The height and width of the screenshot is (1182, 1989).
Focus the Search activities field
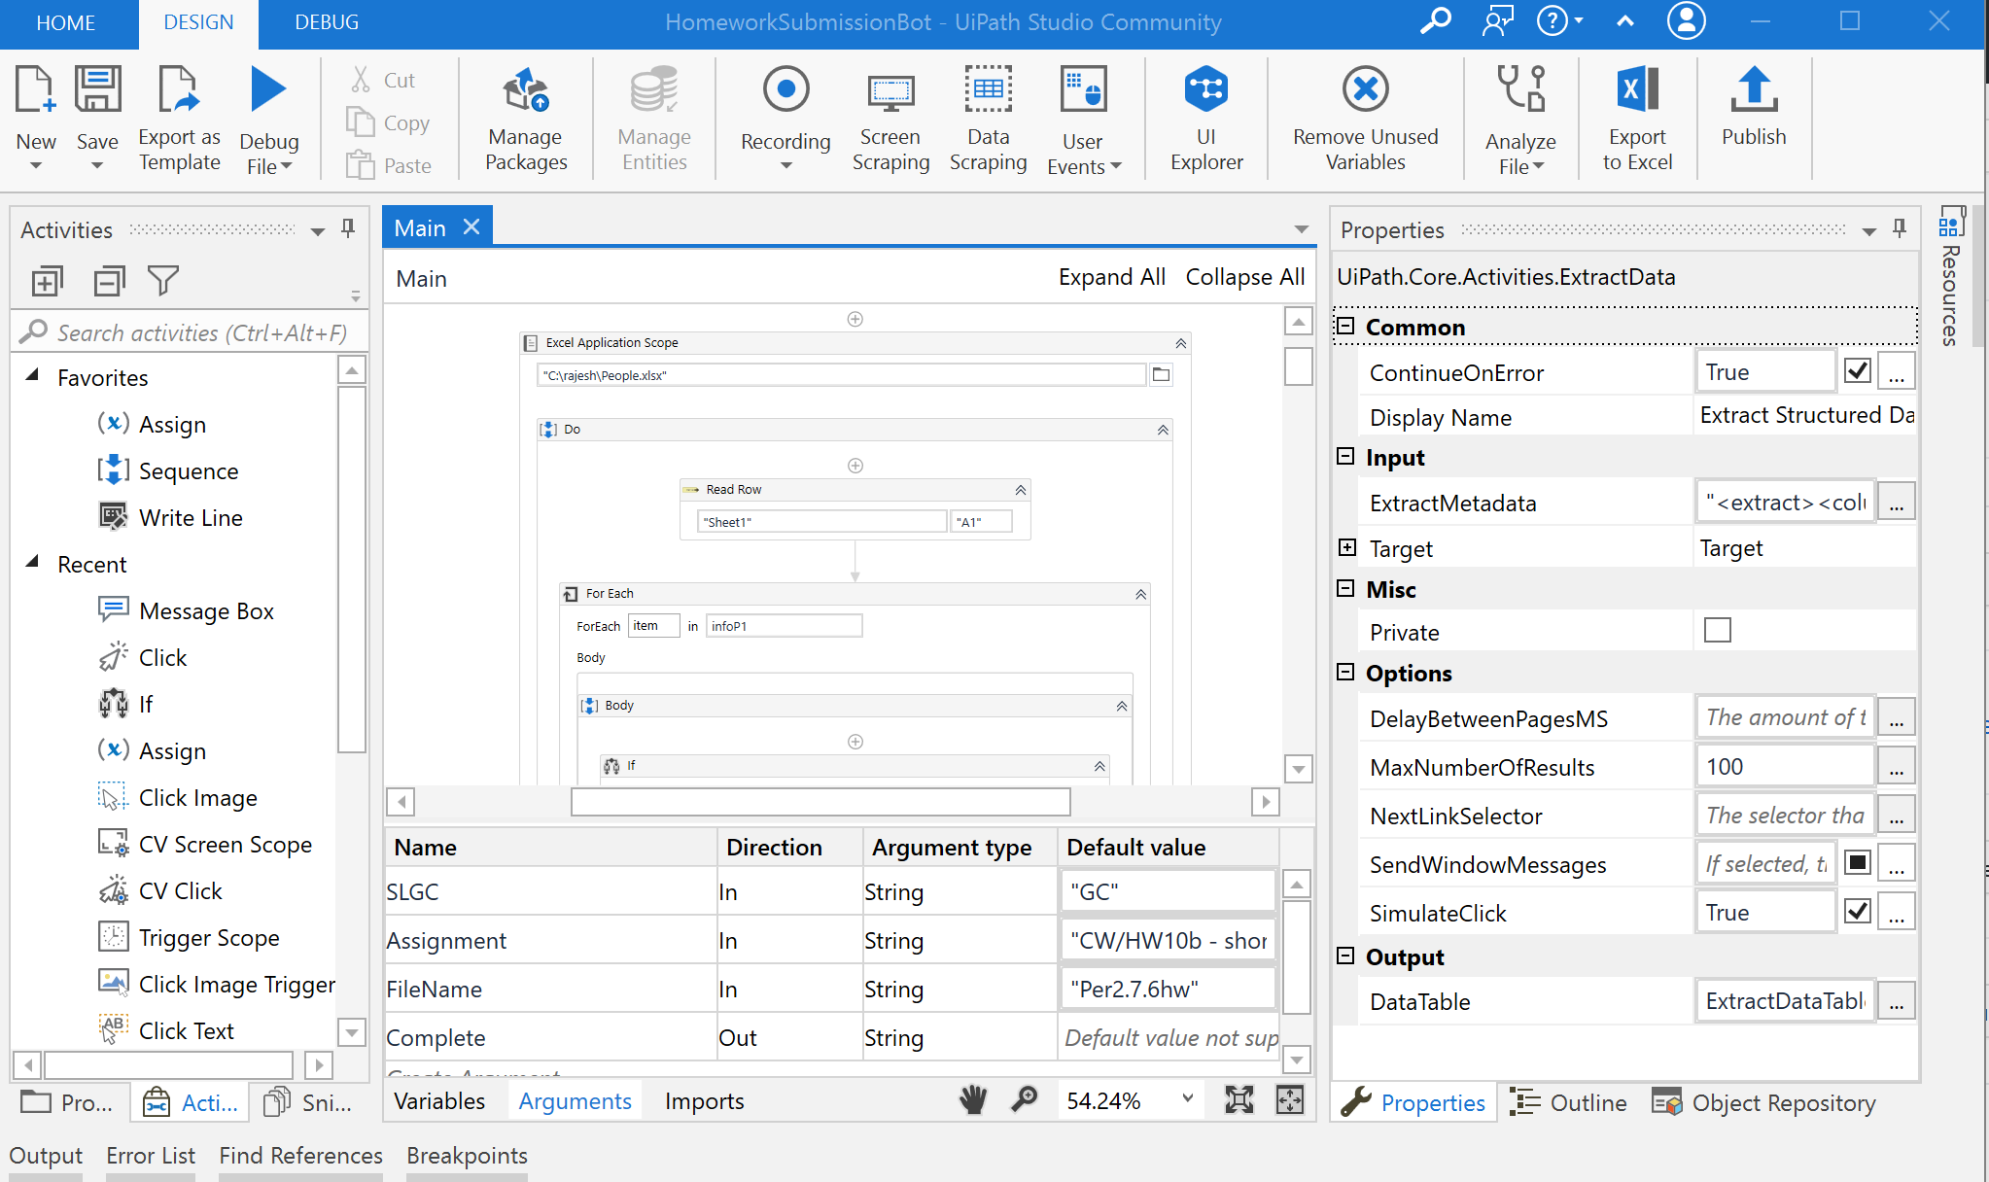click(x=190, y=333)
